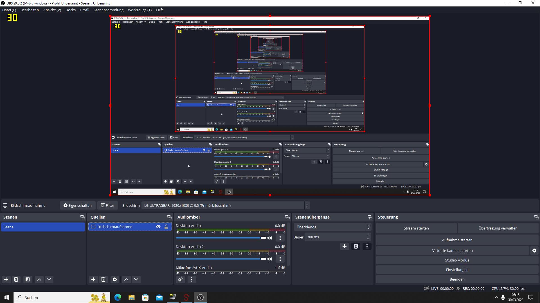540x303 pixels.
Task: Open Audiomixer three-dot menu at bottom
Action: 192,279
